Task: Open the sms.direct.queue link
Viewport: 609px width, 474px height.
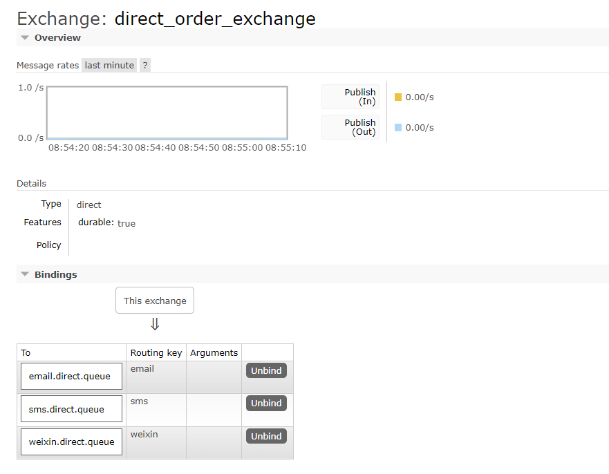Action: click(66, 409)
